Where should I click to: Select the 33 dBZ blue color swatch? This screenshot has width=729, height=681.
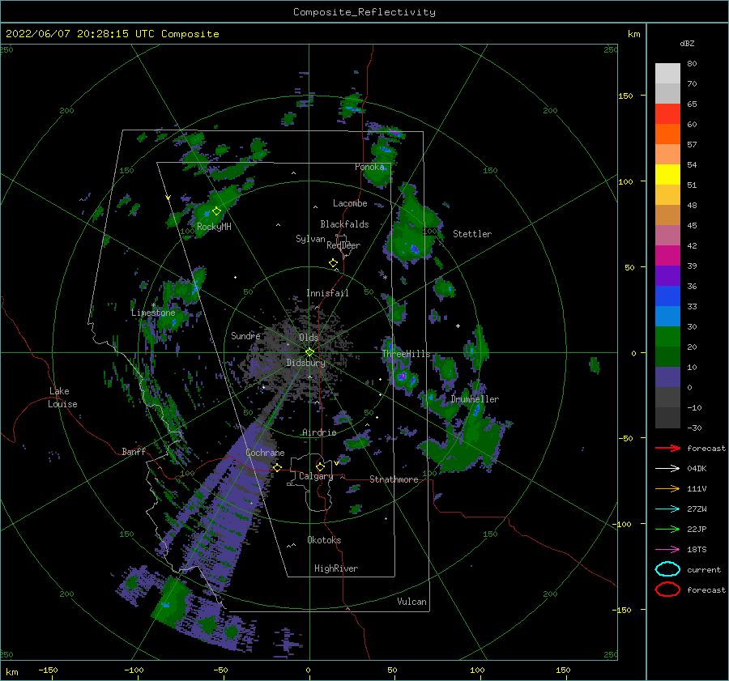point(667,296)
